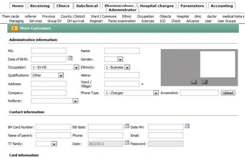The image size is (245, 158).
Task: Expand the Referrer dropdown
Action: tap(75, 101)
